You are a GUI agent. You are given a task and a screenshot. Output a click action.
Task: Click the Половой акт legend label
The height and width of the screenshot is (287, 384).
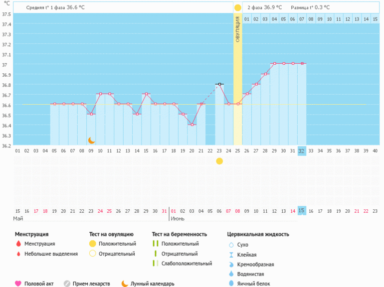(39, 284)
